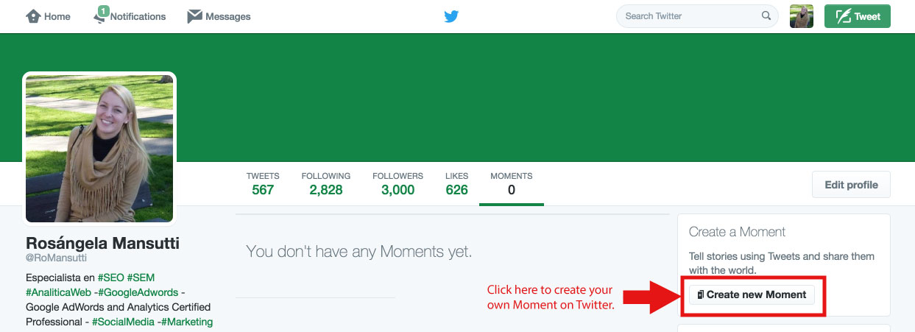Click the green Tweet button

tap(857, 16)
